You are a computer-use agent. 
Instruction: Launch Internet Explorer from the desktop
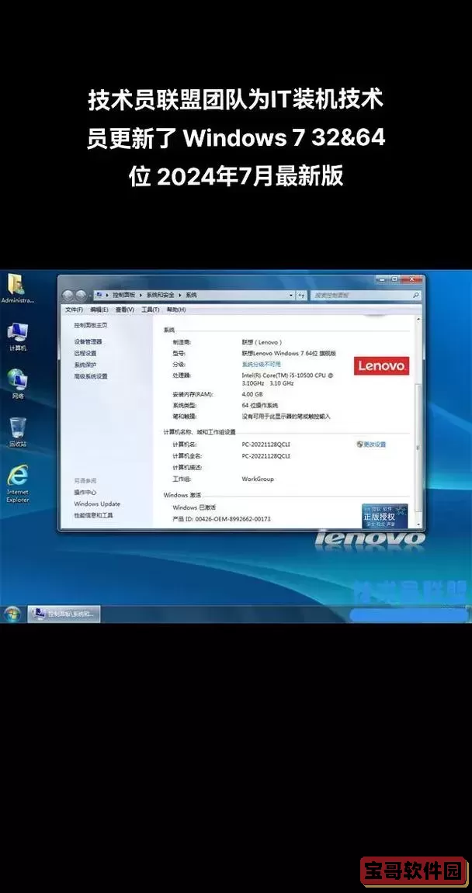(x=17, y=483)
